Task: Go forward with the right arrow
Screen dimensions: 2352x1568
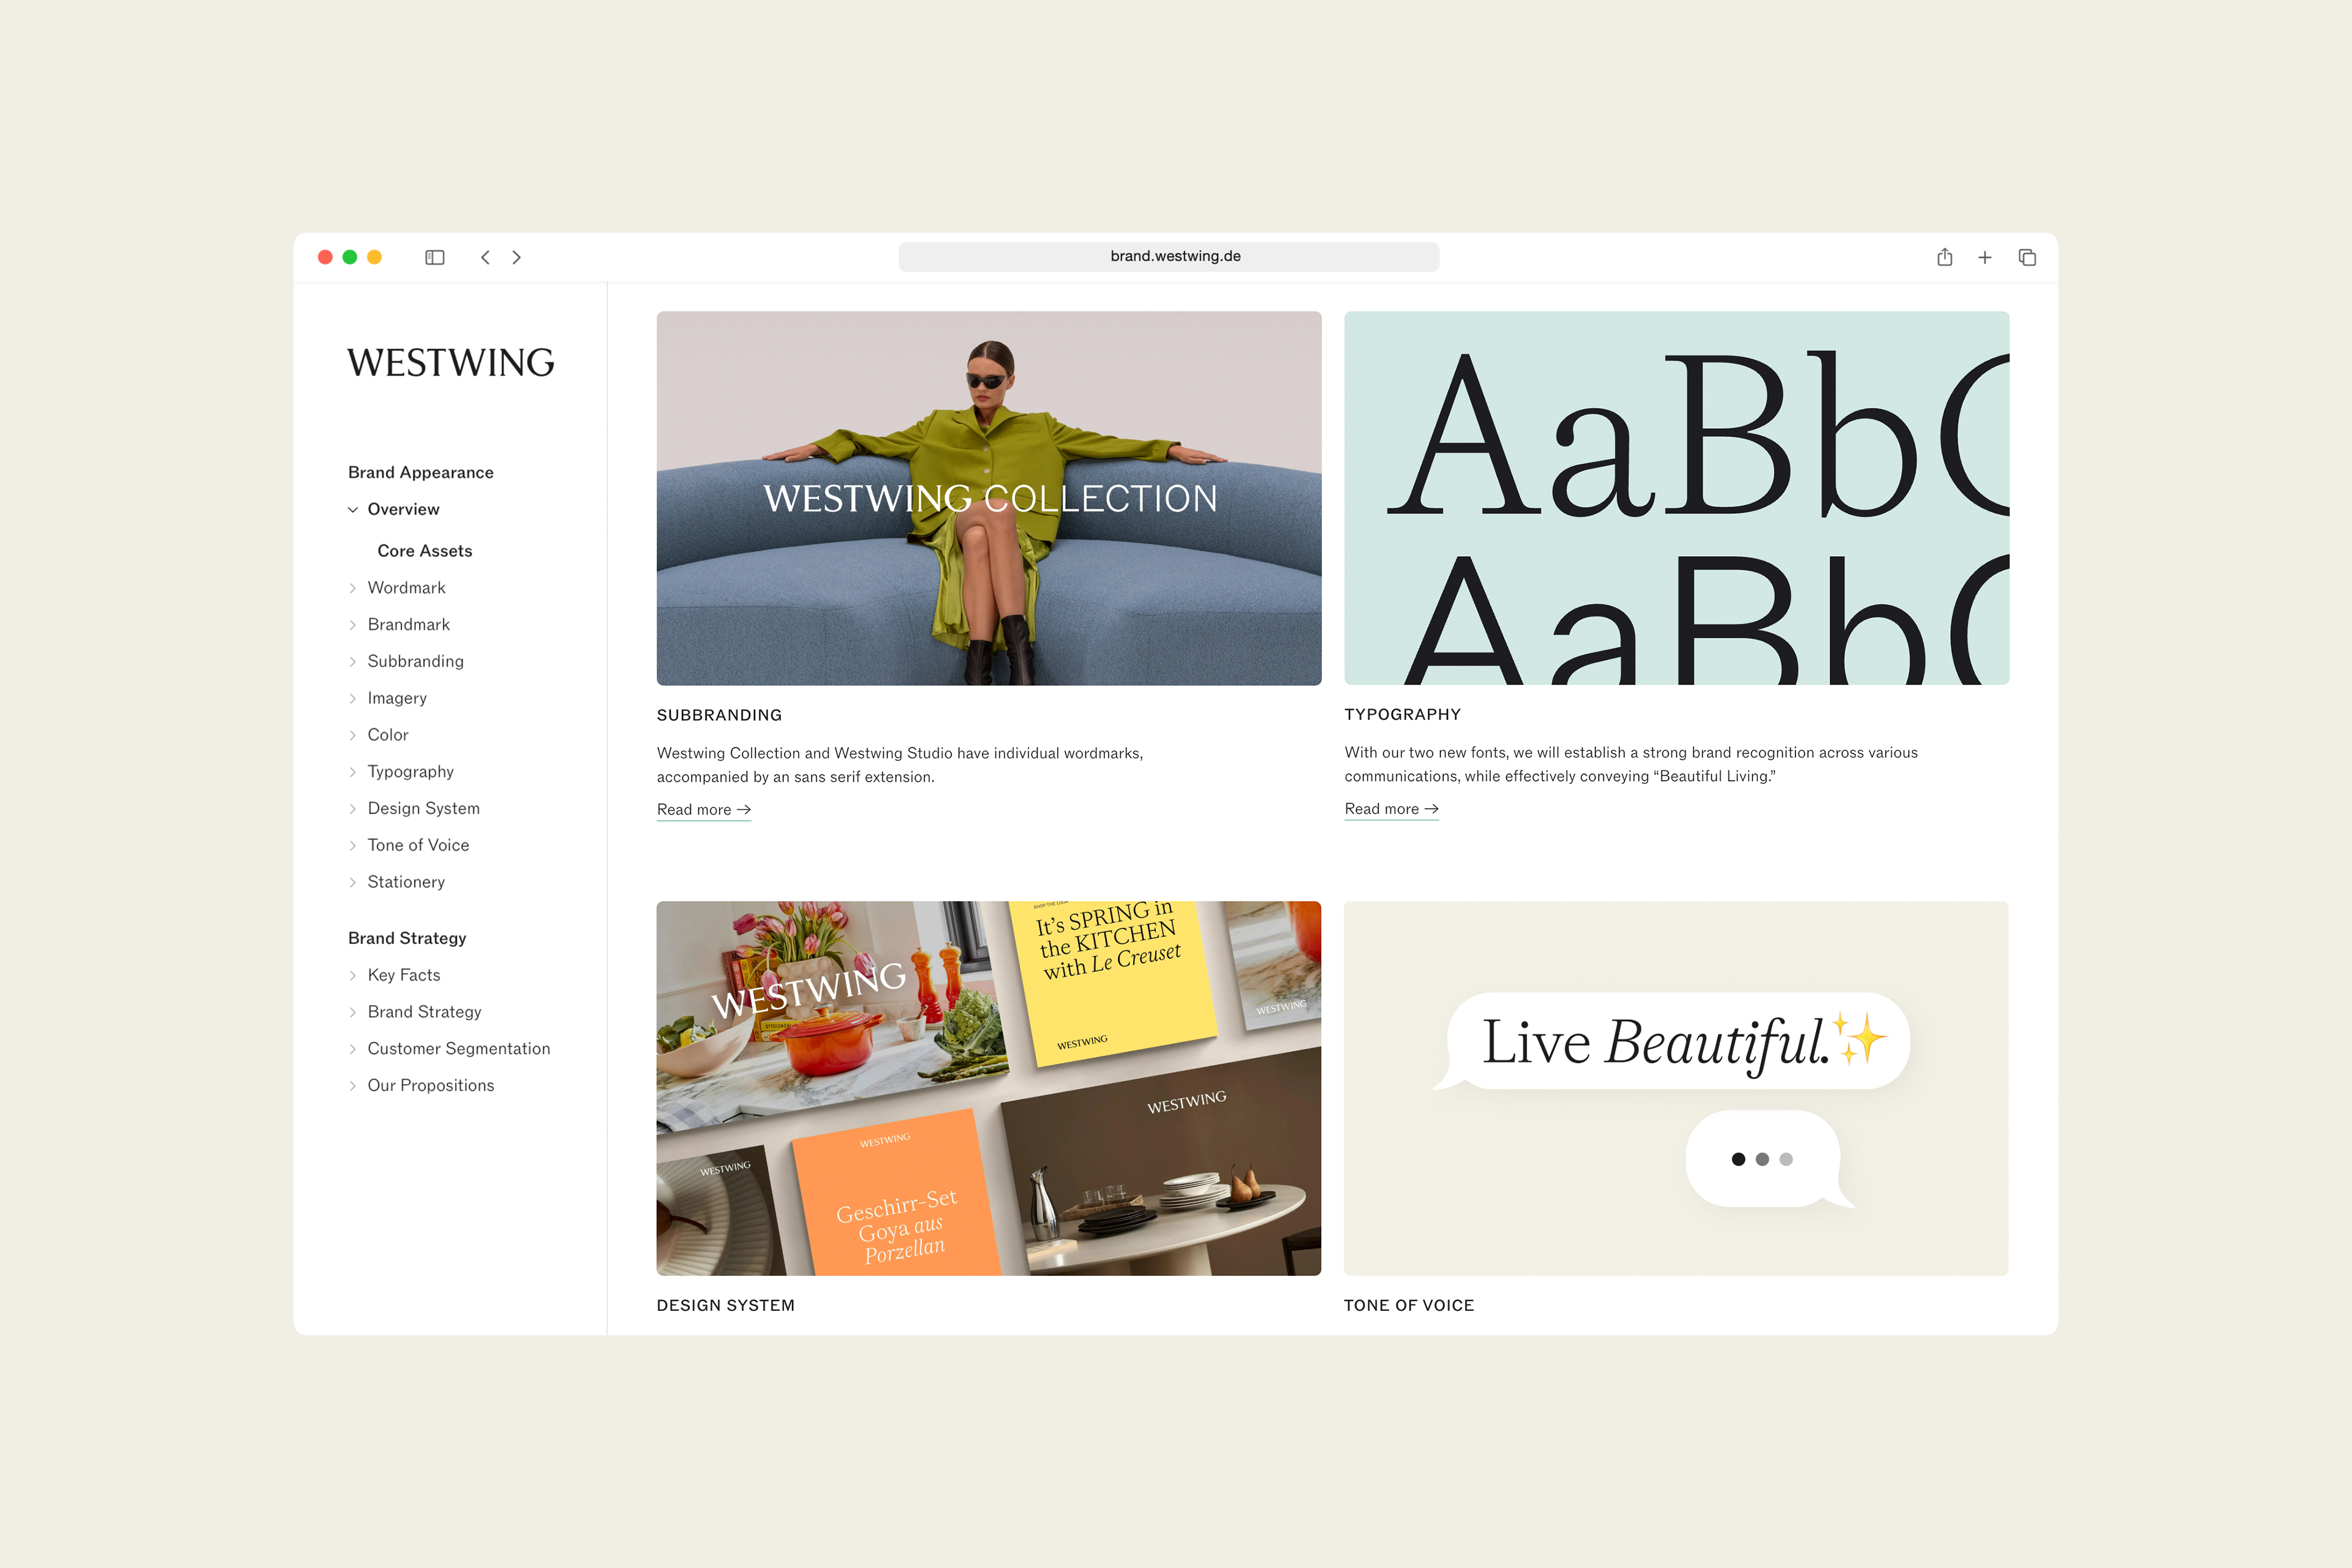Action: (x=517, y=257)
